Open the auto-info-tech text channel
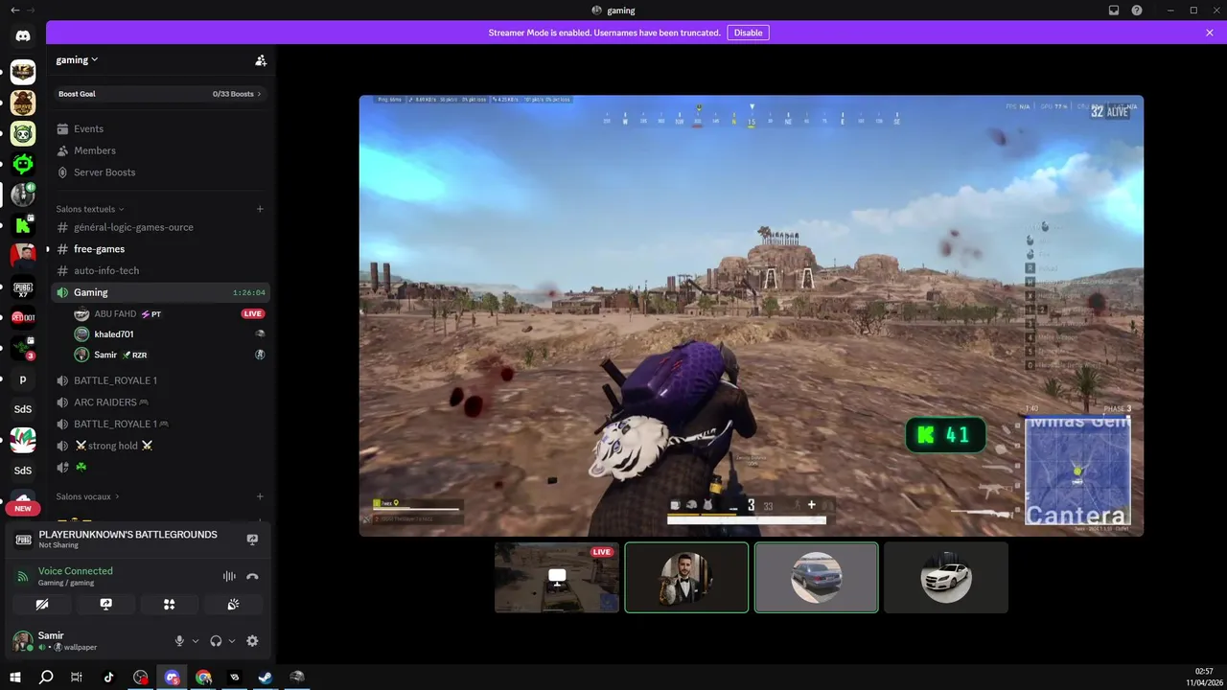The width and height of the screenshot is (1227, 690). [x=160, y=270]
